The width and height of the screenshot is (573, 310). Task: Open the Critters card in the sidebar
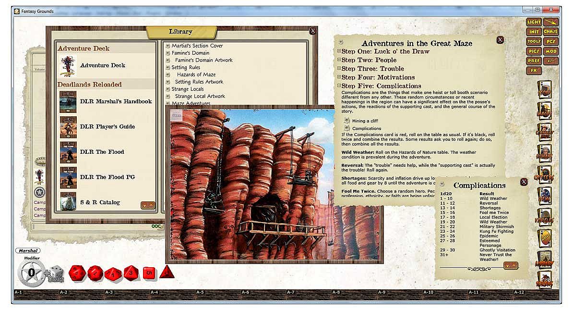(544, 176)
